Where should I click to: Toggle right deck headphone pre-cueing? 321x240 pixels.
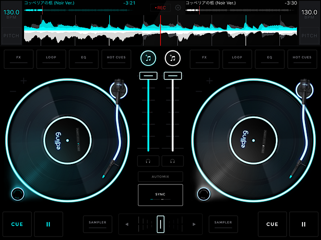(173, 161)
